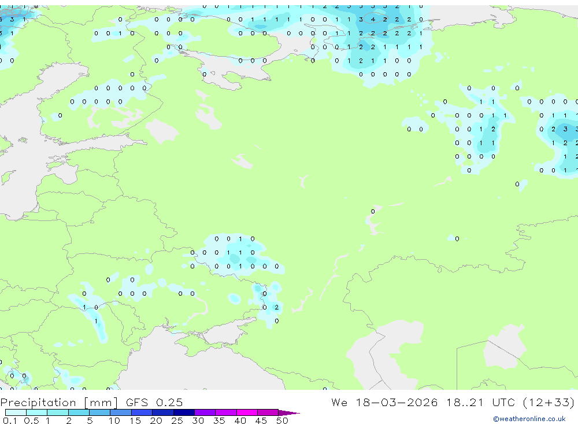Click legend tick label "0.1"
Viewport: 578px width, 424px height.
pos(10,421)
